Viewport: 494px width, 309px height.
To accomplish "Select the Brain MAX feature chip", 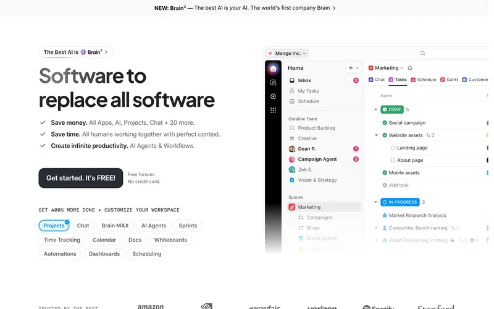I will tap(115, 226).
